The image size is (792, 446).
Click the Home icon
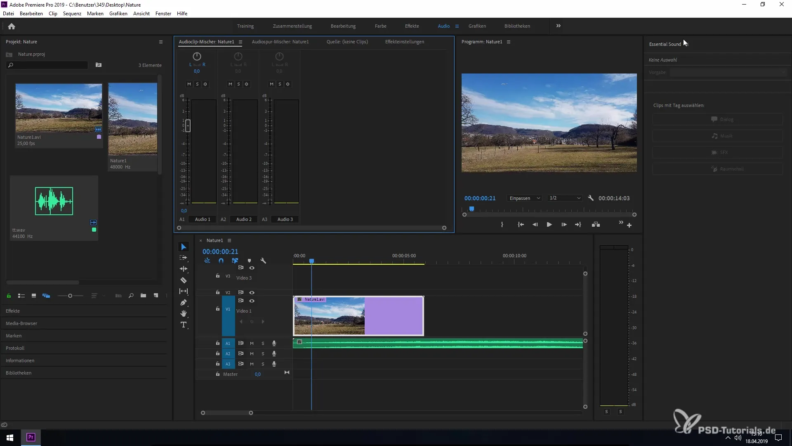(12, 26)
